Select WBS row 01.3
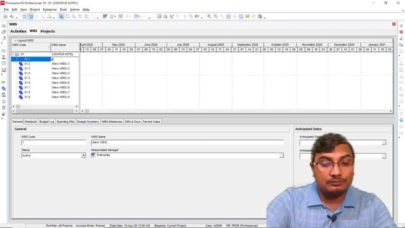The width and height of the screenshot is (405, 228). coord(45,68)
